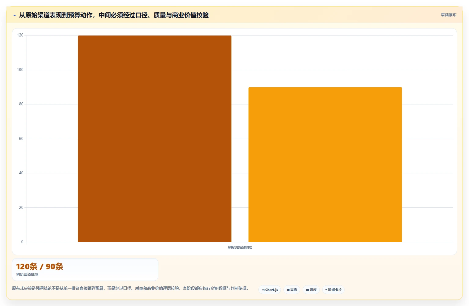This screenshot has width=469, height=306.
Task: Choose the 数据卡片 chip
Action: click(x=333, y=290)
